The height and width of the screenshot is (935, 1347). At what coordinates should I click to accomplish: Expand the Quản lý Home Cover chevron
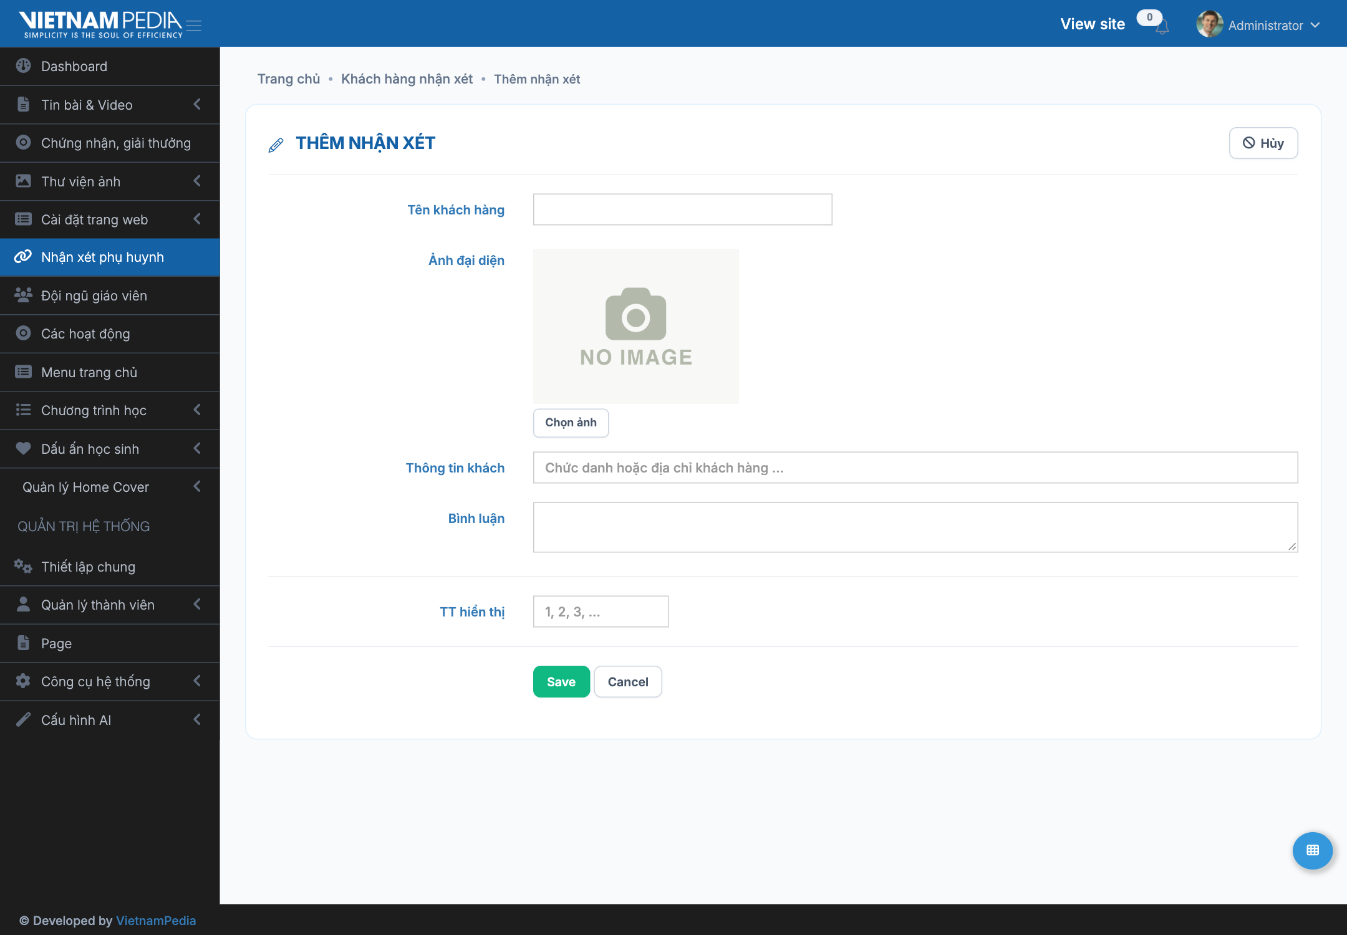(197, 486)
